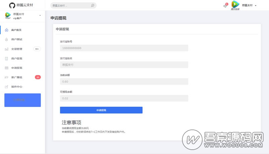Open notifications via the speaker icon
269x154 pixels.
click(225, 6)
